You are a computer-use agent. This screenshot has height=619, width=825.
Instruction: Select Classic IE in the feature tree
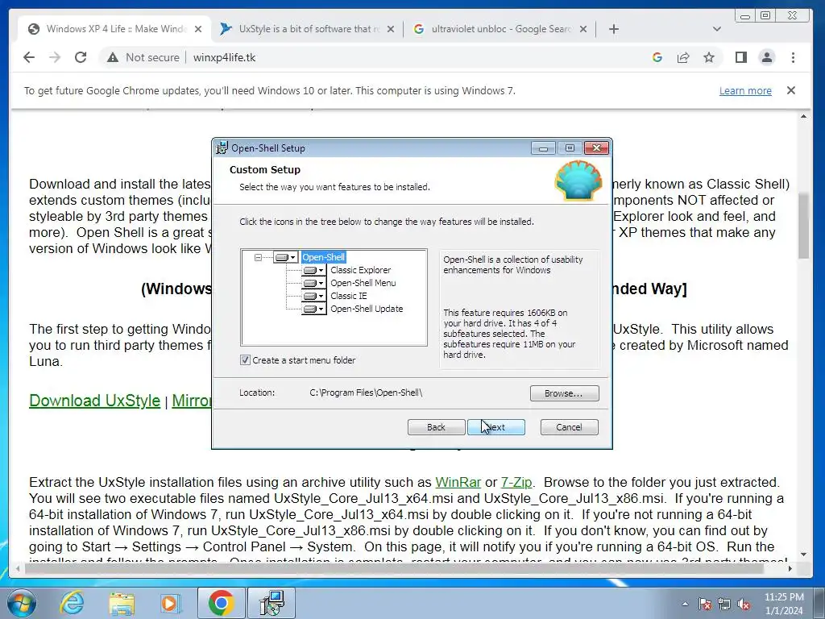point(348,296)
